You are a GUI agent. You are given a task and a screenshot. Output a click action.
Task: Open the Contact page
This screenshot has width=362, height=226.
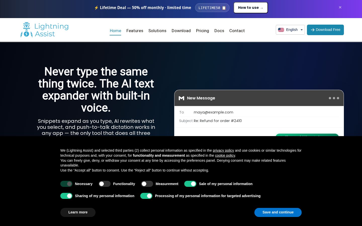237,31
